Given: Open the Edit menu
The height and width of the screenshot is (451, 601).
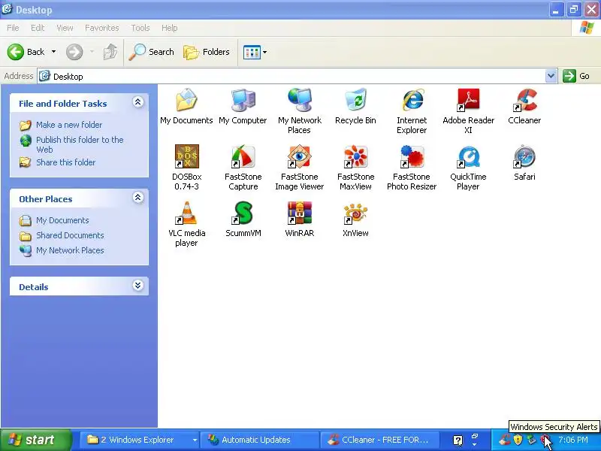Looking at the screenshot, I should click(x=38, y=28).
